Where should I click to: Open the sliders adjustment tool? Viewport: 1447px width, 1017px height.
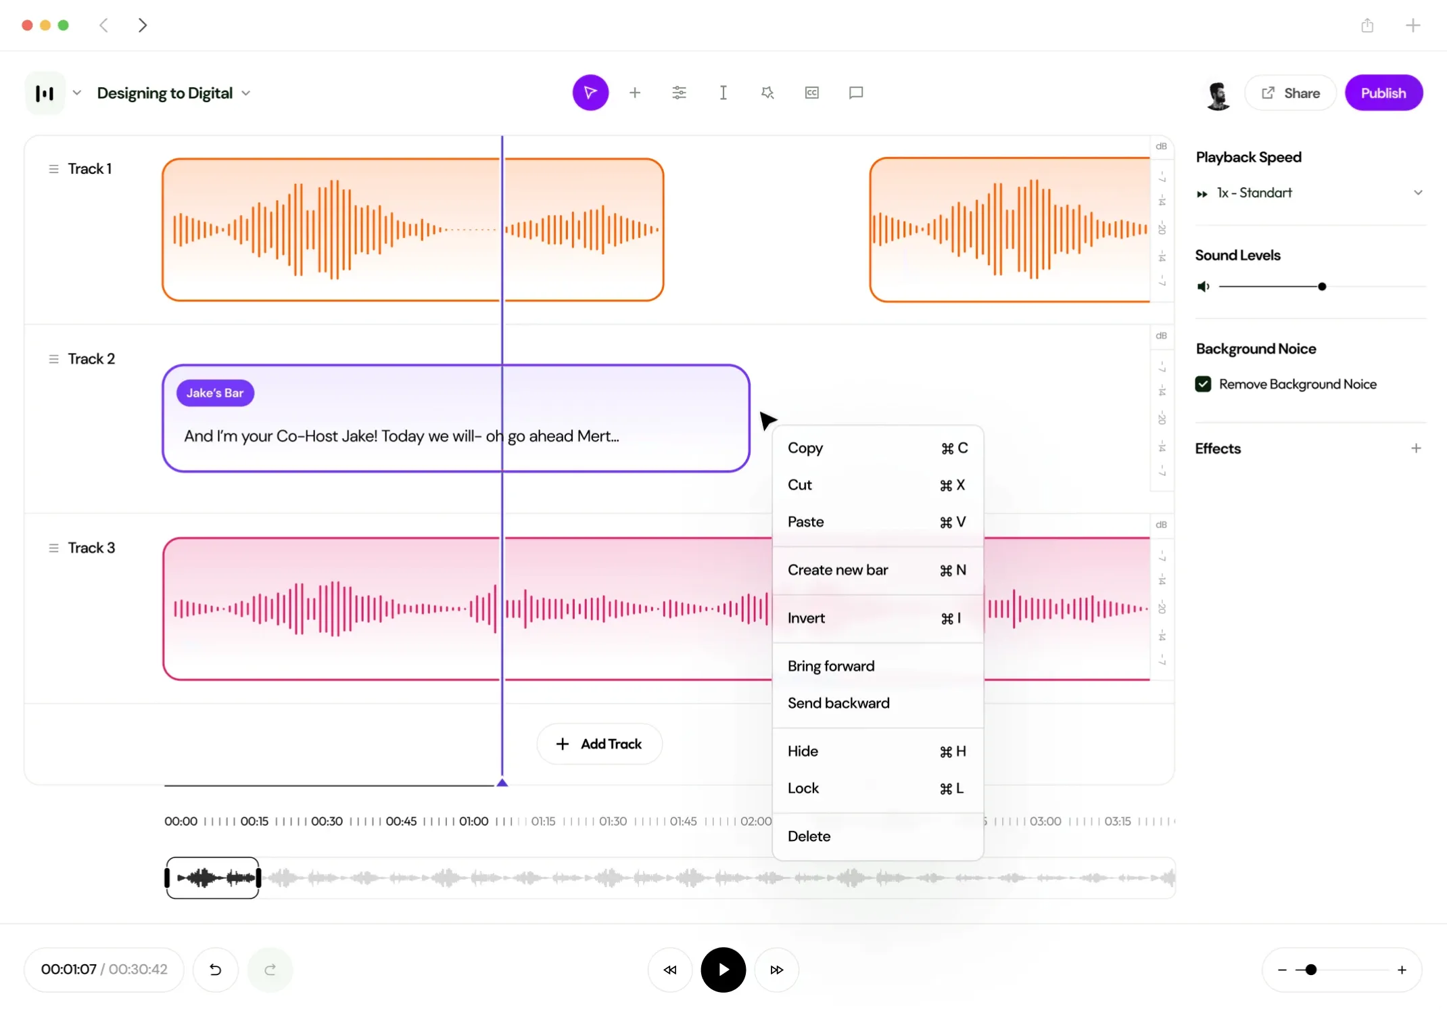click(679, 93)
